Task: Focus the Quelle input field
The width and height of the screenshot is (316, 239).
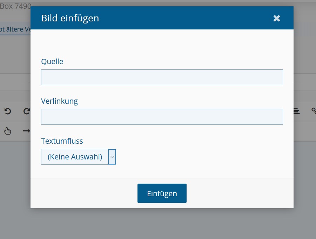Action: (162, 77)
